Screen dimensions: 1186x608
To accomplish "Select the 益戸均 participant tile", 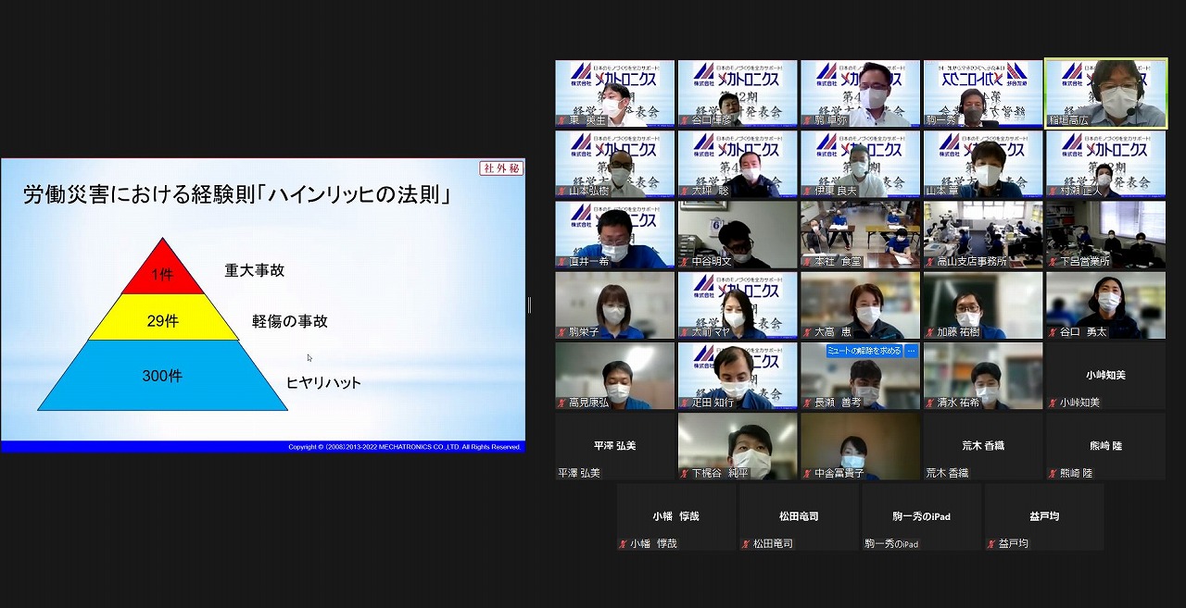I will pos(1044,516).
